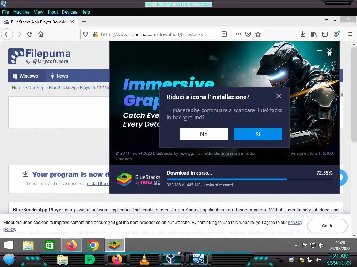Open page actions three-dots menu
The height and width of the screenshot is (267, 357).
(238, 34)
